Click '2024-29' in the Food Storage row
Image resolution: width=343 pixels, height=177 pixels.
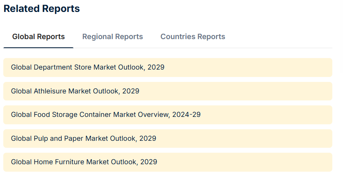(x=186, y=114)
